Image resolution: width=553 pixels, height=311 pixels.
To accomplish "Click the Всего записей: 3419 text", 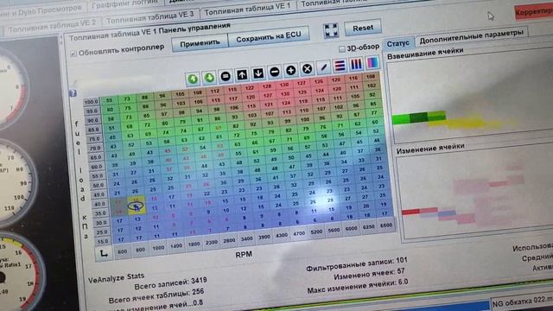I will 170,283.
